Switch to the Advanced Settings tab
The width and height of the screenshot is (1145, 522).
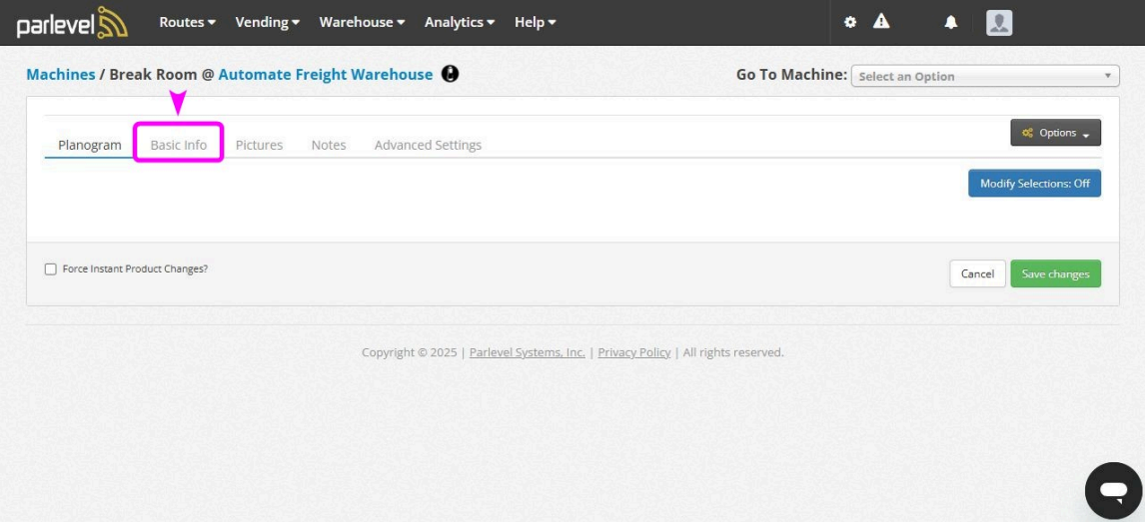pos(428,145)
